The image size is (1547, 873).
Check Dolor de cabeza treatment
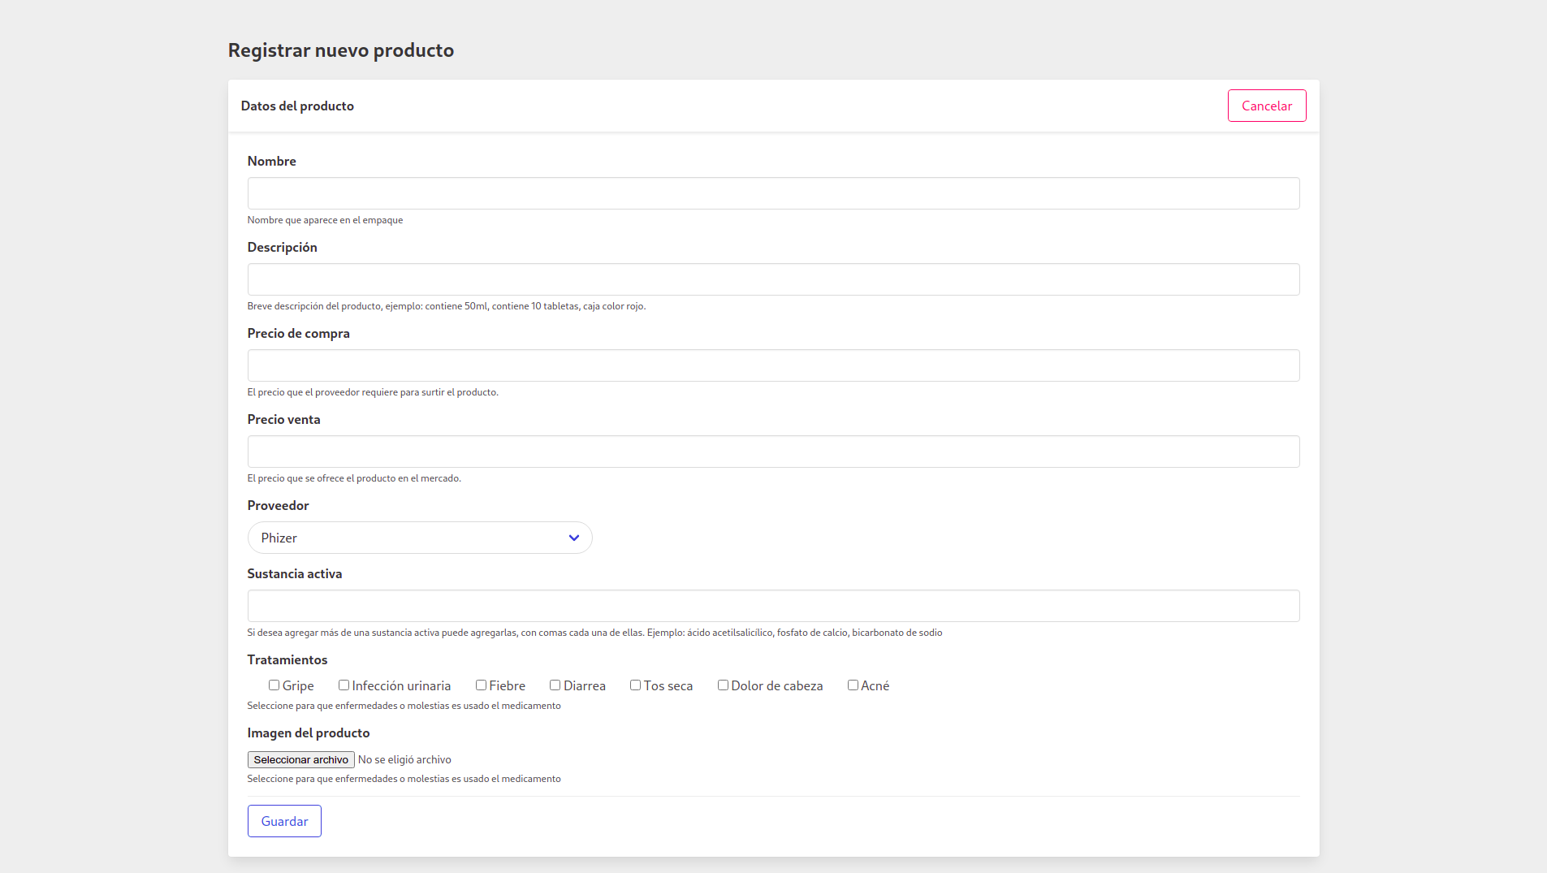pyautogui.click(x=723, y=685)
